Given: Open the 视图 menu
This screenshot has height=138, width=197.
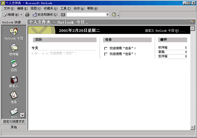Looking at the screenshot, I should tap(36, 9).
